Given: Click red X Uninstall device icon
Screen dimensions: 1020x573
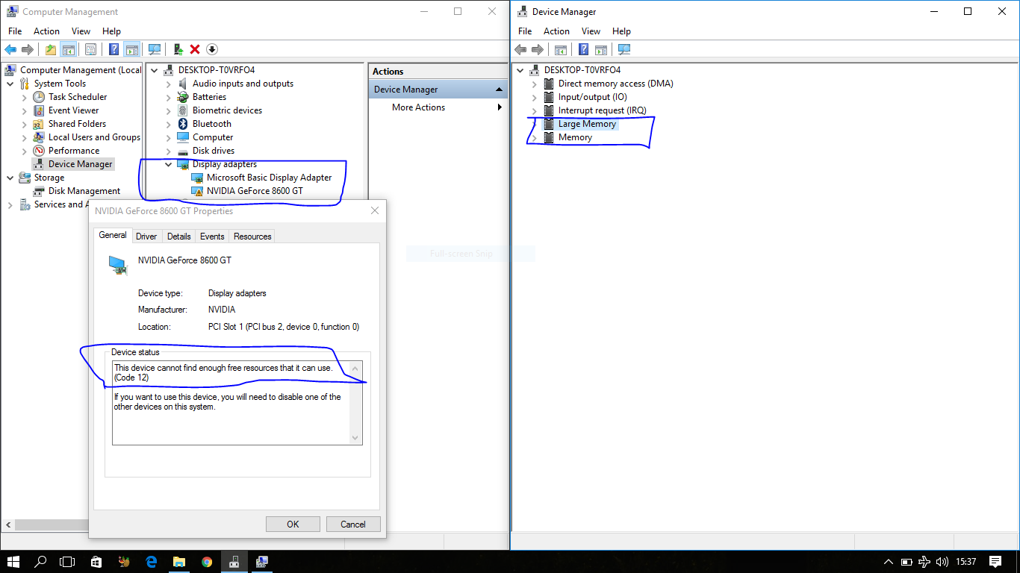Looking at the screenshot, I should click(x=195, y=49).
